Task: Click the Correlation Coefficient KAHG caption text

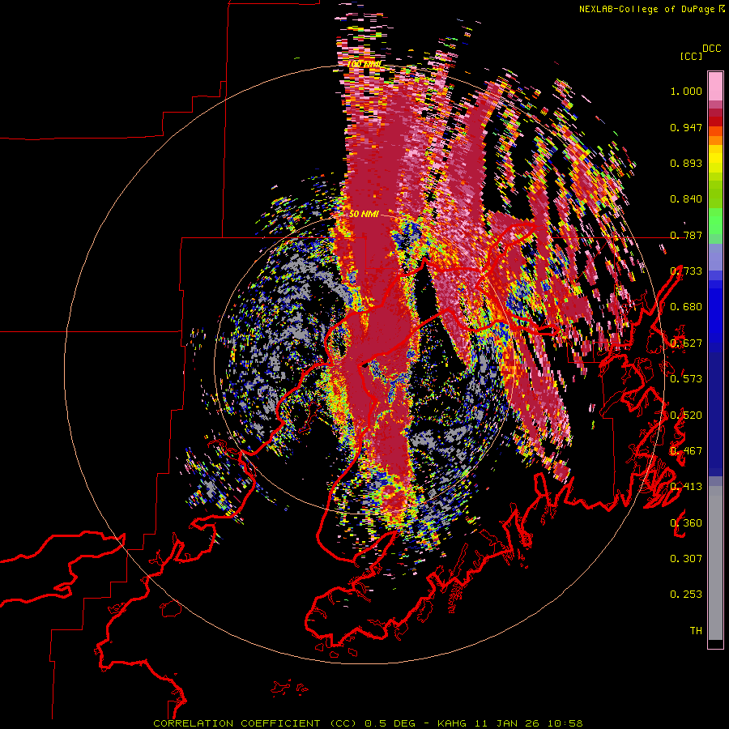Action: [368, 723]
